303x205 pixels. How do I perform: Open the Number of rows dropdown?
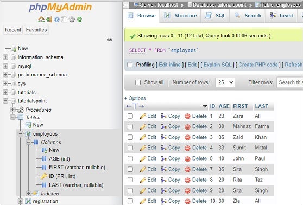coord(225,82)
